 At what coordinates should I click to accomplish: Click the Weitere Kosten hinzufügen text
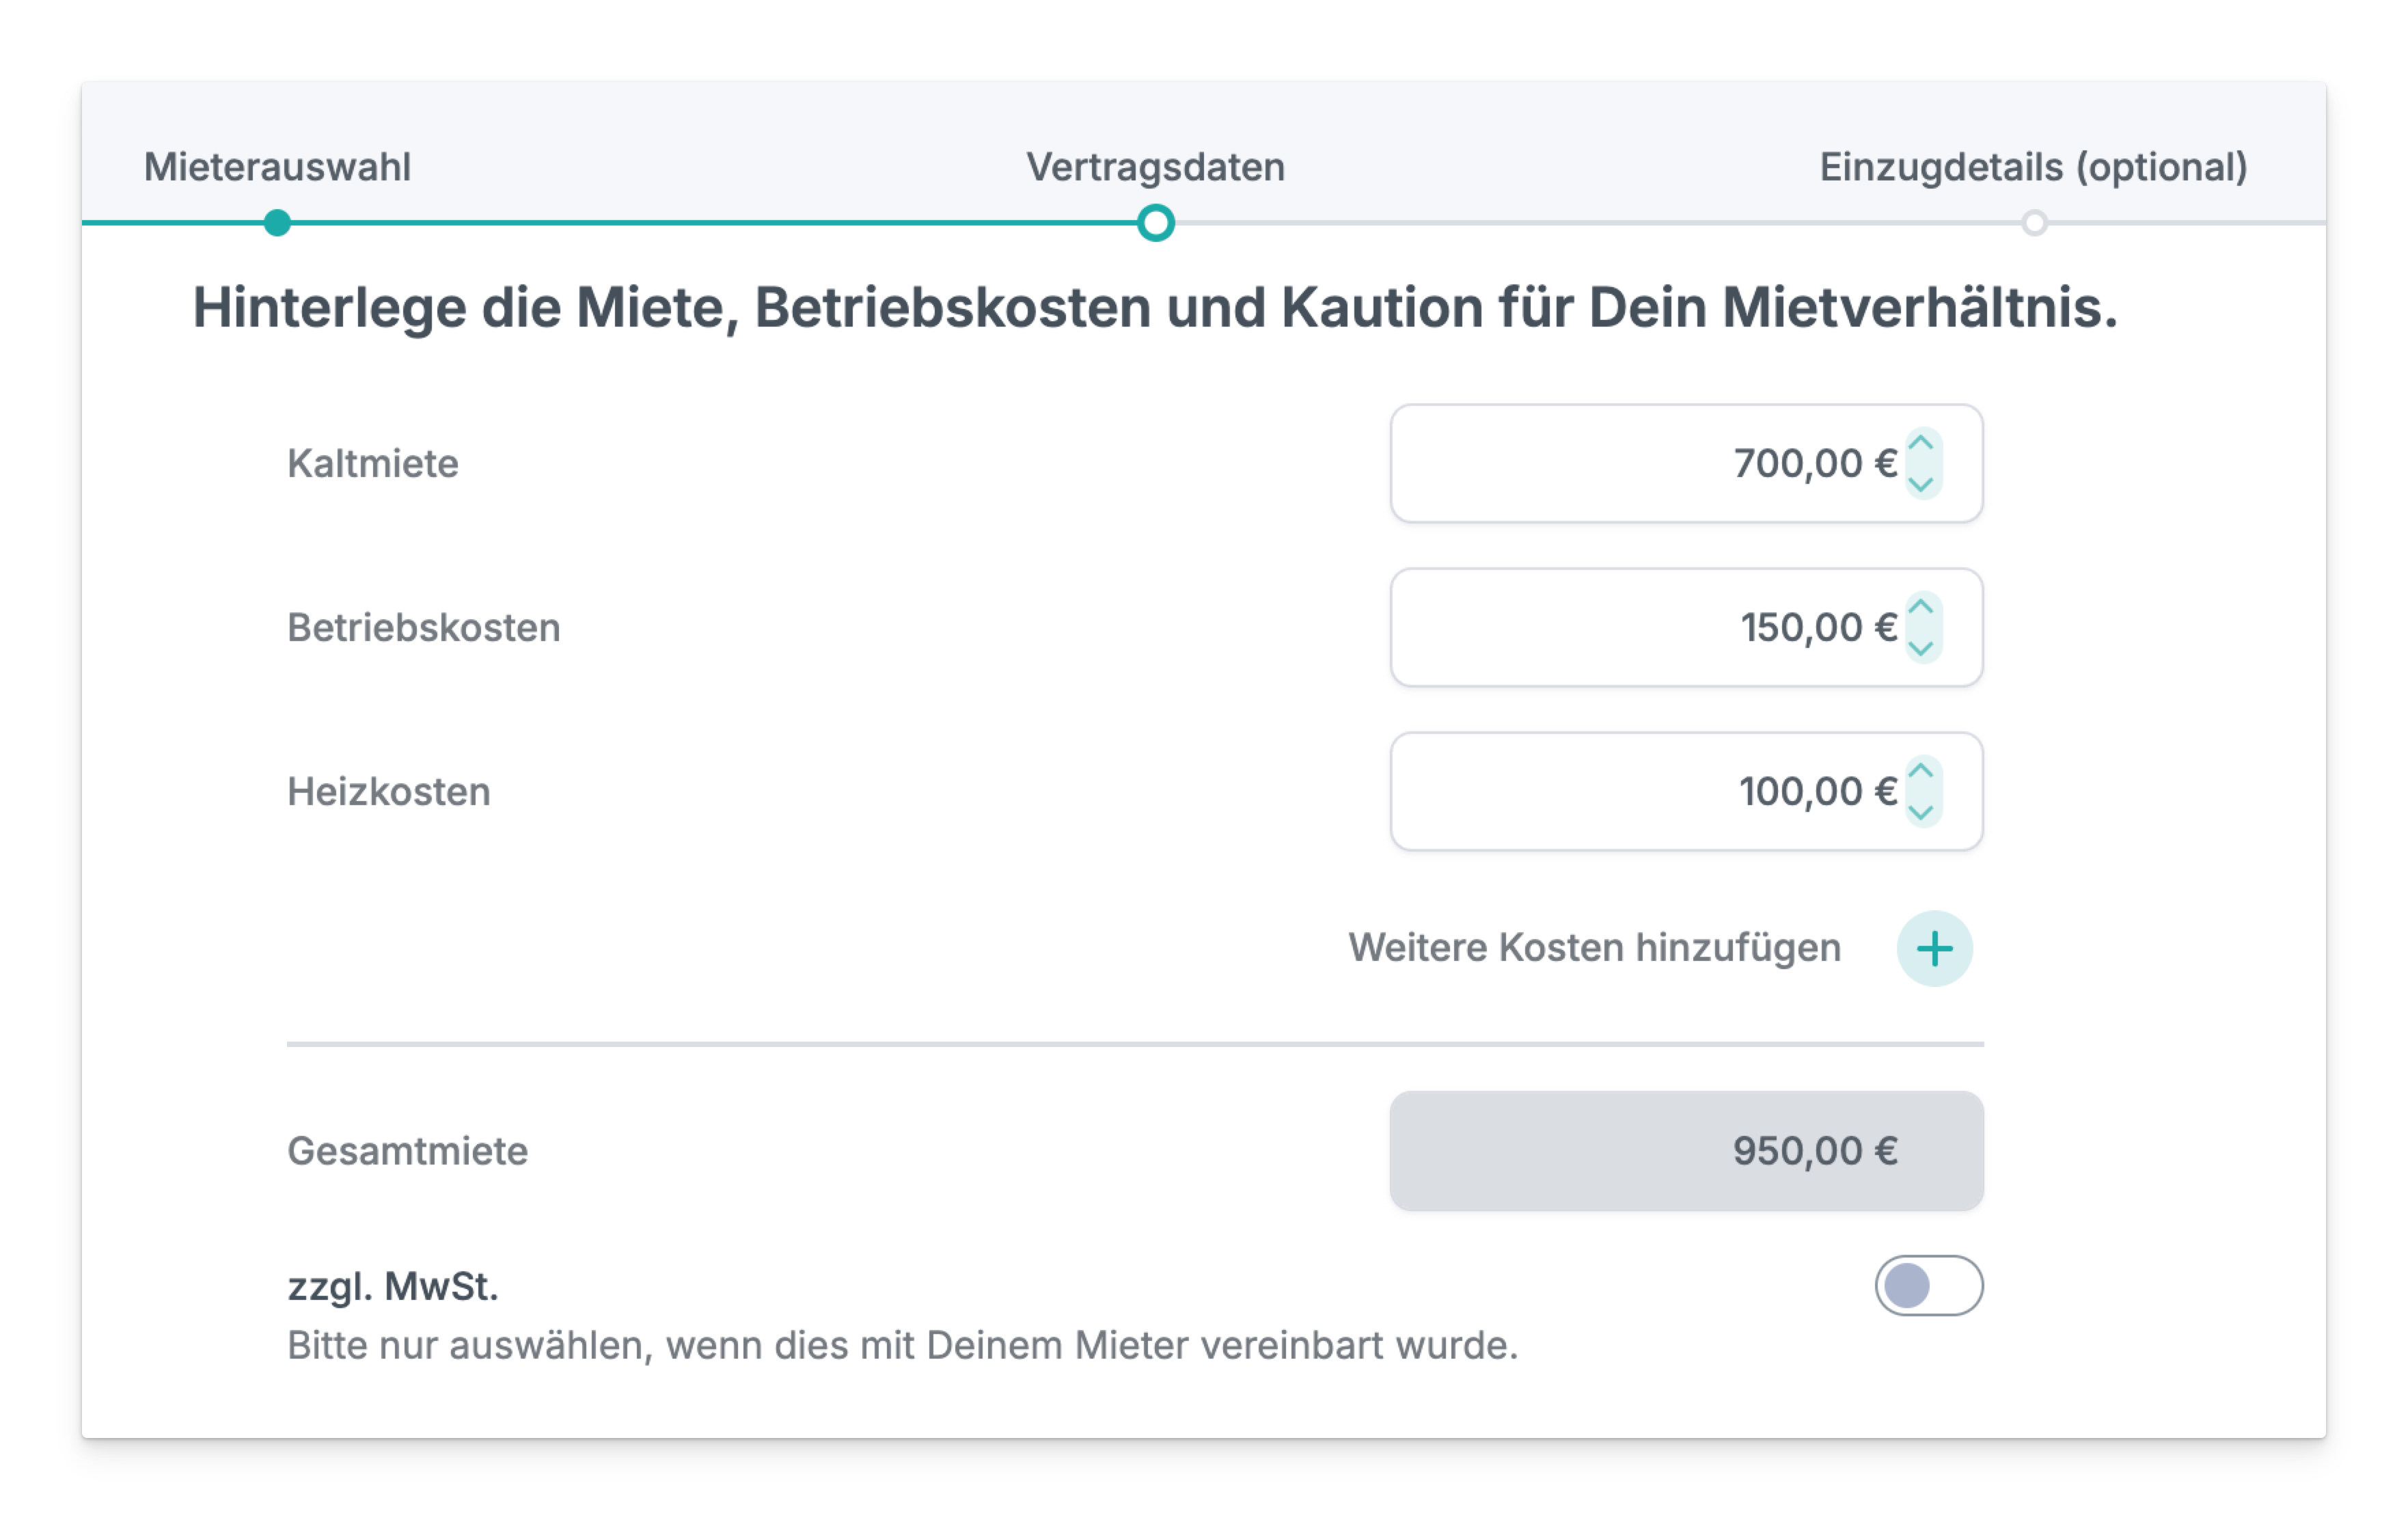pos(1594,948)
